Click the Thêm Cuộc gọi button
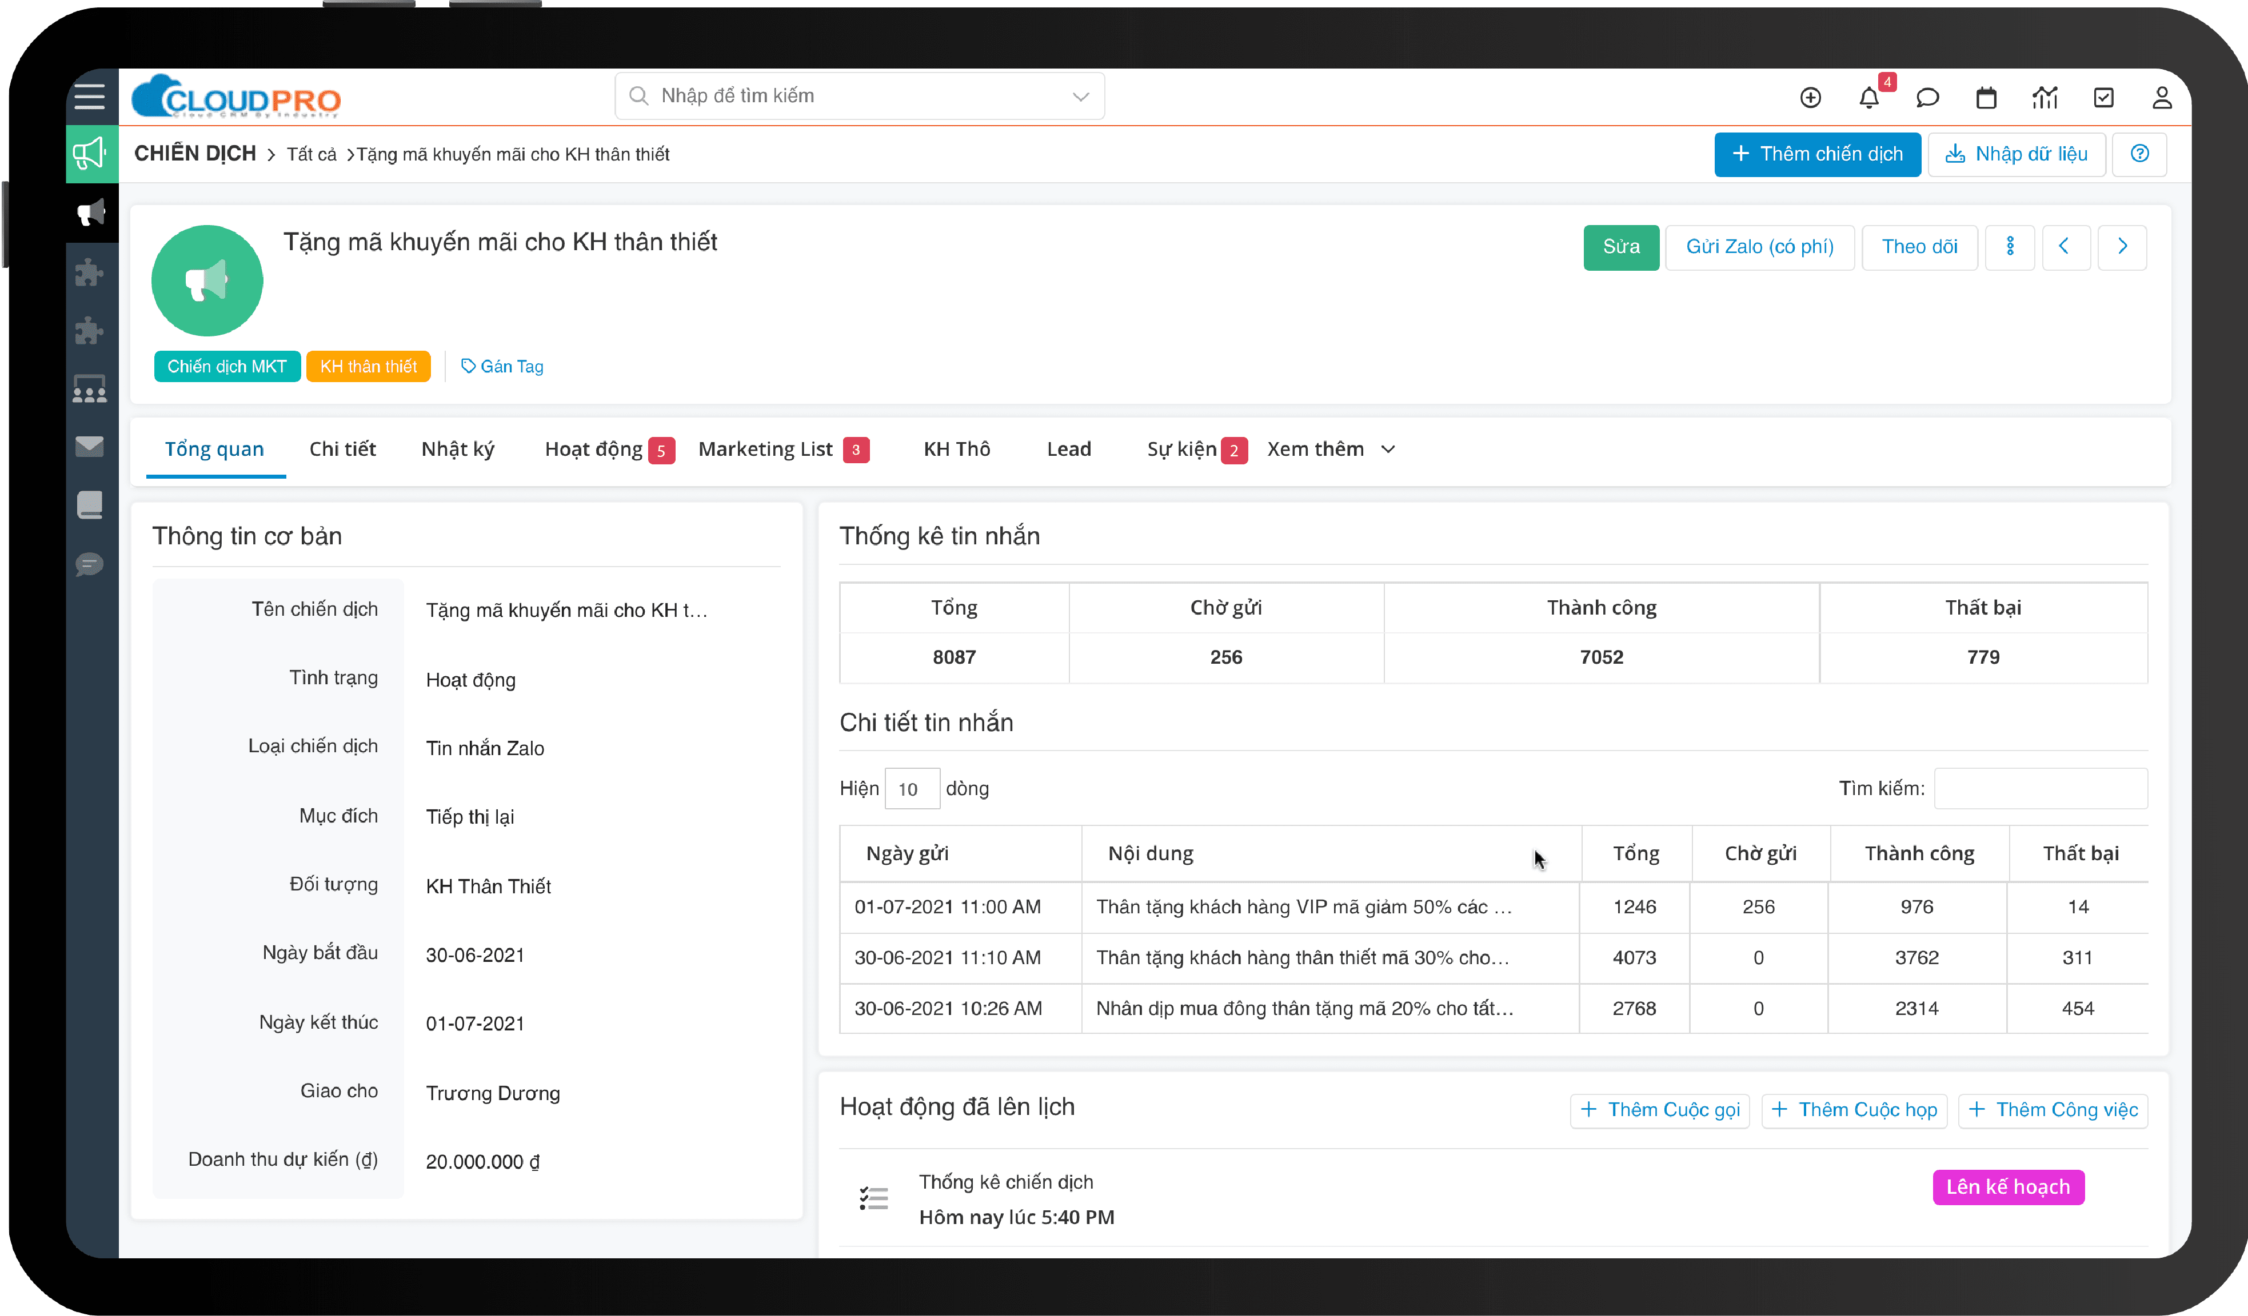Screen dimensions: 2248x1316 coord(1660,1110)
